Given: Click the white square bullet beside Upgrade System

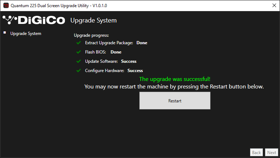Looking at the screenshot, I should point(5,32).
